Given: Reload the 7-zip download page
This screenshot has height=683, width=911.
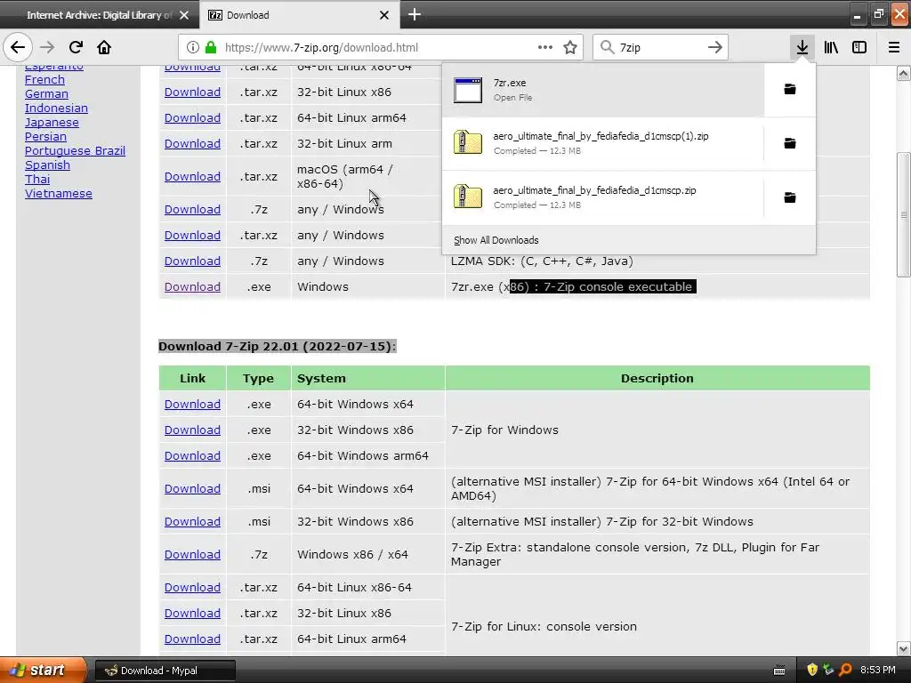Looking at the screenshot, I should (76, 47).
